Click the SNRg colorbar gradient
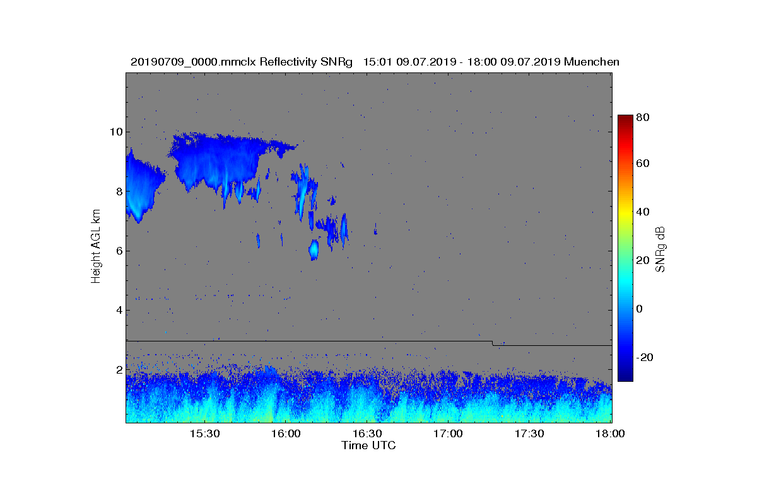This screenshot has width=757, height=504. tap(625, 248)
